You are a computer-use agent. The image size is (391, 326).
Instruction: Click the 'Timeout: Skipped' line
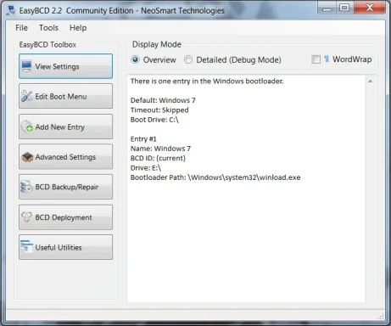[159, 110]
